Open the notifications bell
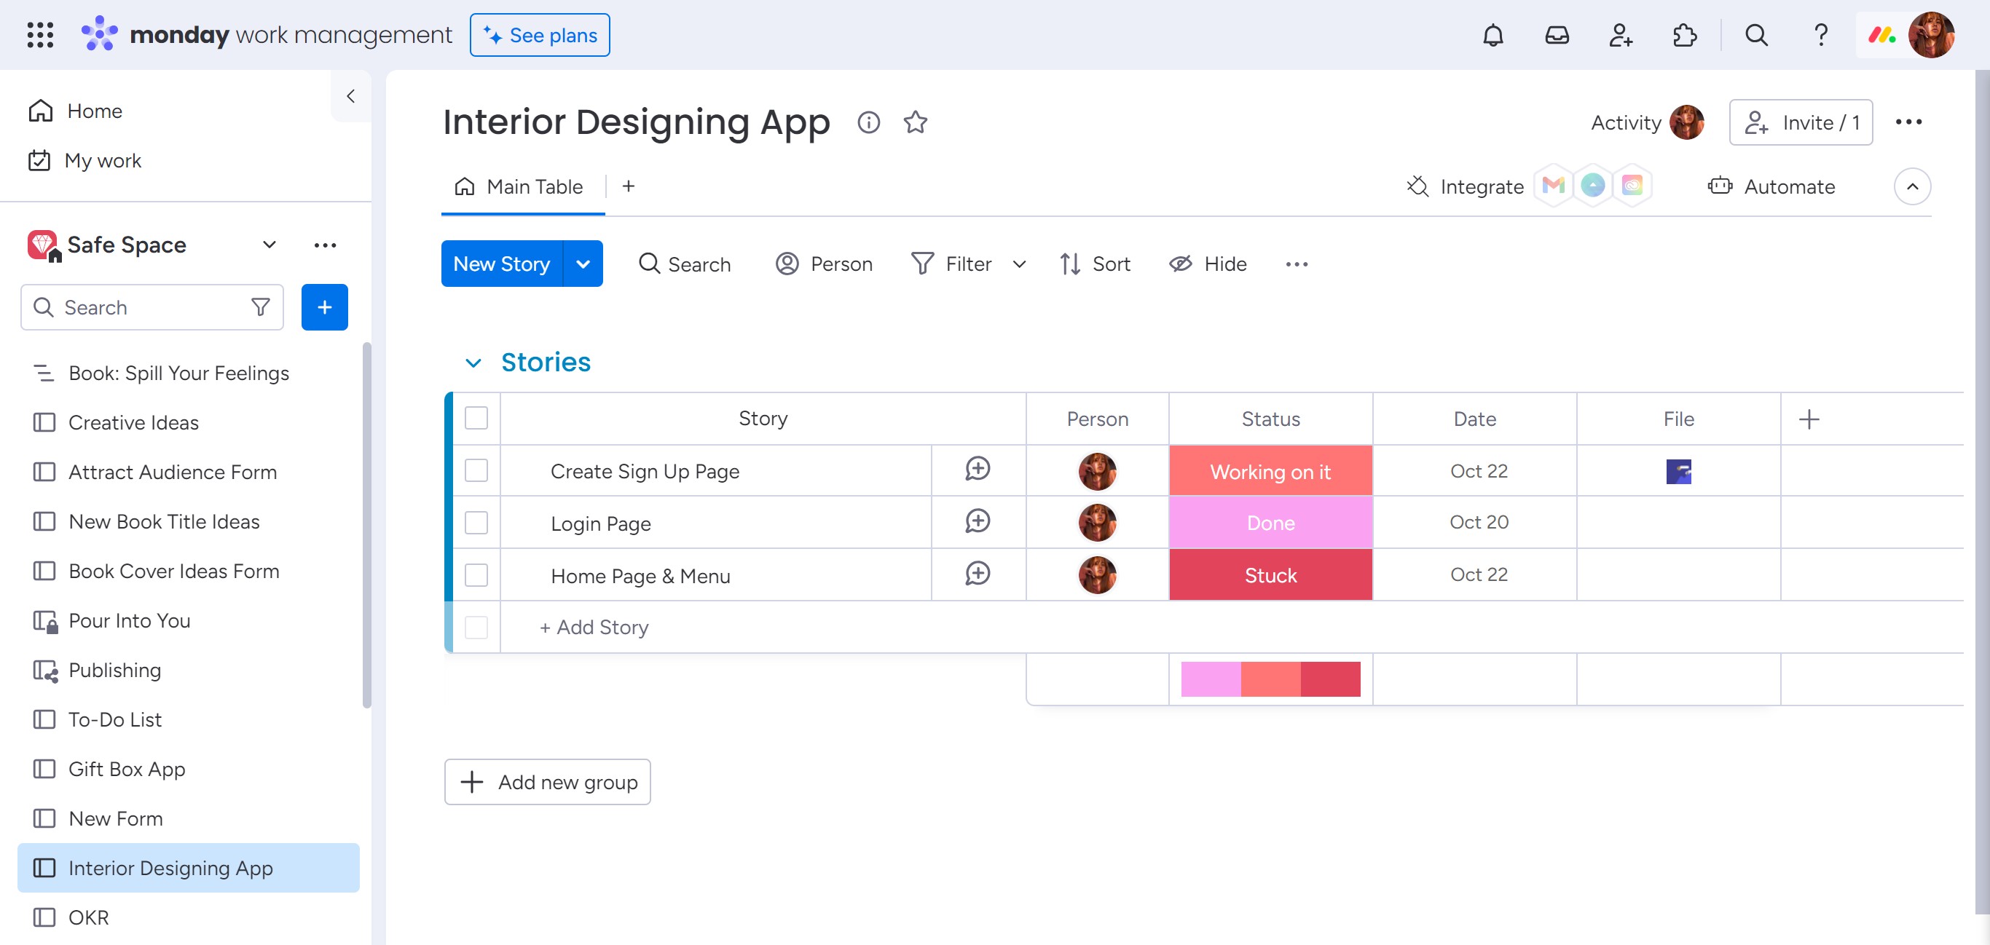The width and height of the screenshot is (1990, 945). [1492, 36]
